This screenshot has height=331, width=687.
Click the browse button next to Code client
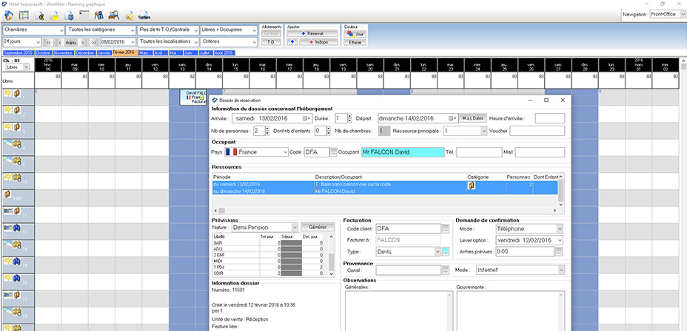(x=445, y=229)
